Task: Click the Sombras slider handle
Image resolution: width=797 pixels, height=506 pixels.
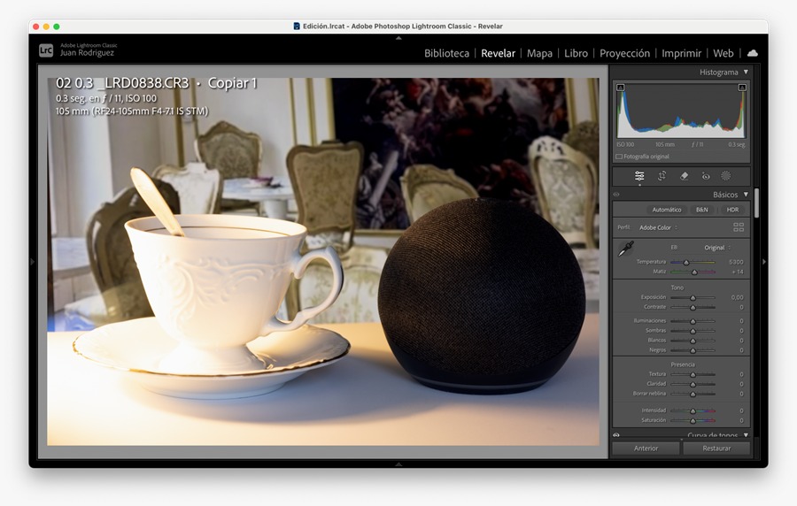Action: click(x=693, y=331)
